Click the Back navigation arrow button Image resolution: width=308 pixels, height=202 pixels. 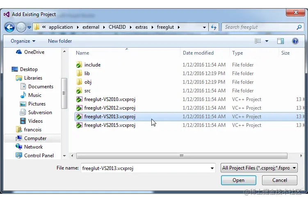click(9, 27)
